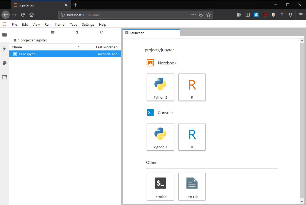
Task: Open a new browser tab
Action: pyautogui.click(x=75, y=5)
